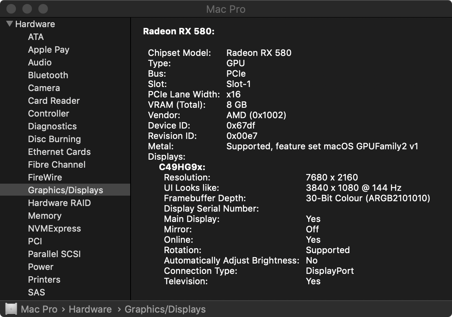Open the Diagnostics section
Image resolution: width=452 pixels, height=317 pixels.
pos(52,126)
